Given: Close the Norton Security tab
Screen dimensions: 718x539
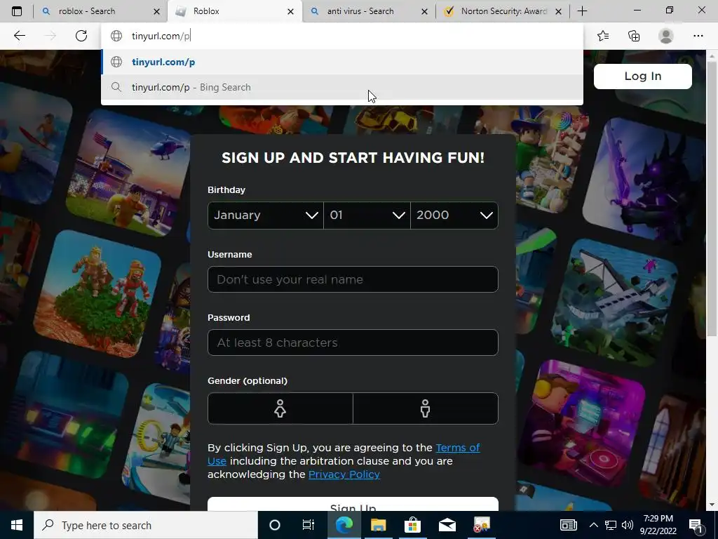Looking at the screenshot, I should [558, 11].
